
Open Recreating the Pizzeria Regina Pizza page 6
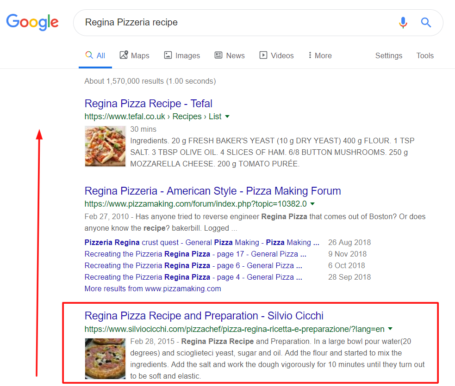click(193, 265)
